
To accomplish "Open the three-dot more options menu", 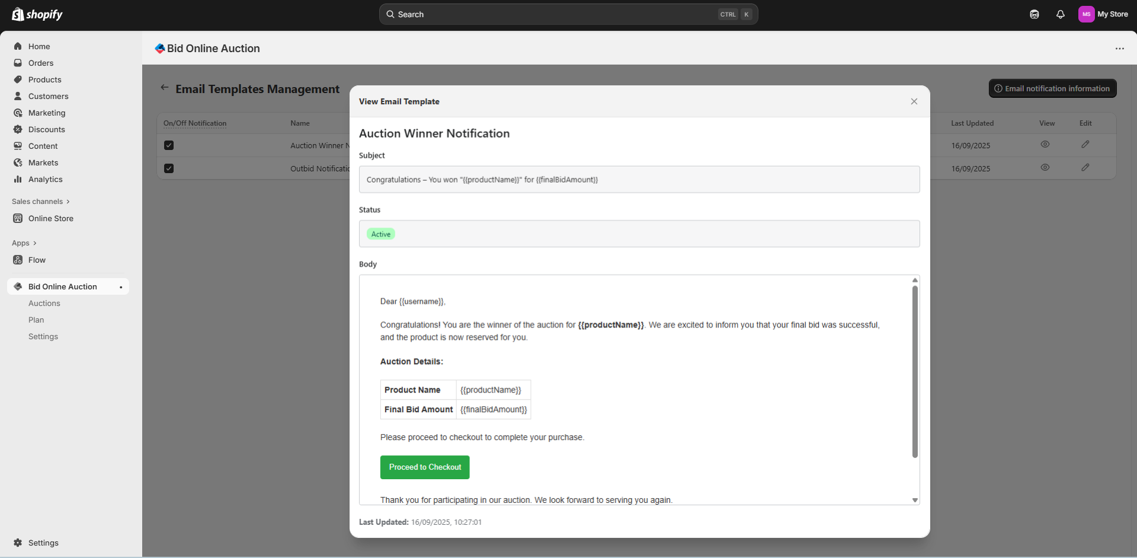I will click(1119, 49).
